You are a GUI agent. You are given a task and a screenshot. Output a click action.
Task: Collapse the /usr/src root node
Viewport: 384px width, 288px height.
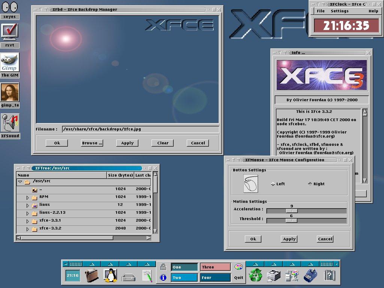tap(20, 182)
